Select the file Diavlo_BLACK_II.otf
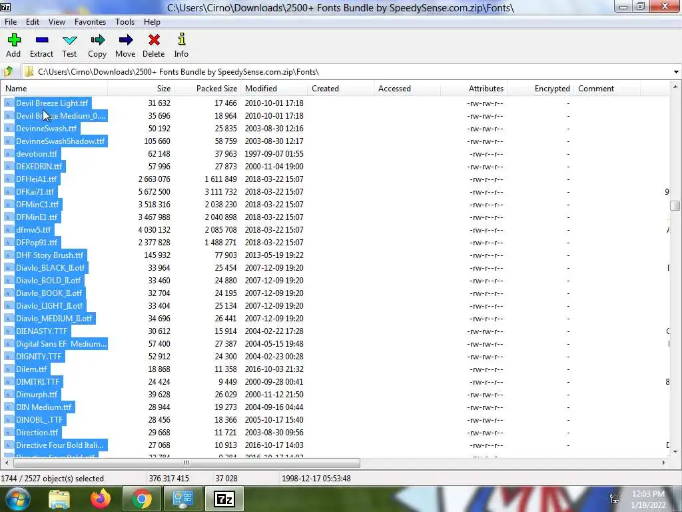The height and width of the screenshot is (512, 682). (x=51, y=268)
